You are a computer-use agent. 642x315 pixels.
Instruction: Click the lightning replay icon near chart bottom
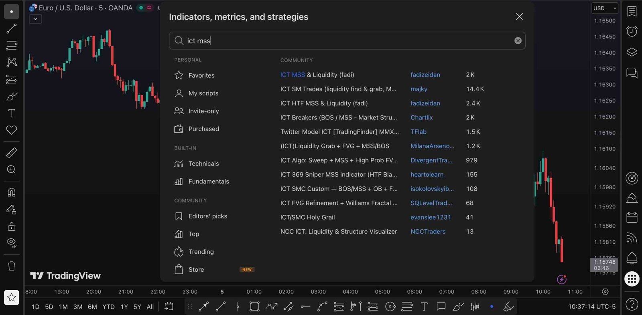coord(562,279)
